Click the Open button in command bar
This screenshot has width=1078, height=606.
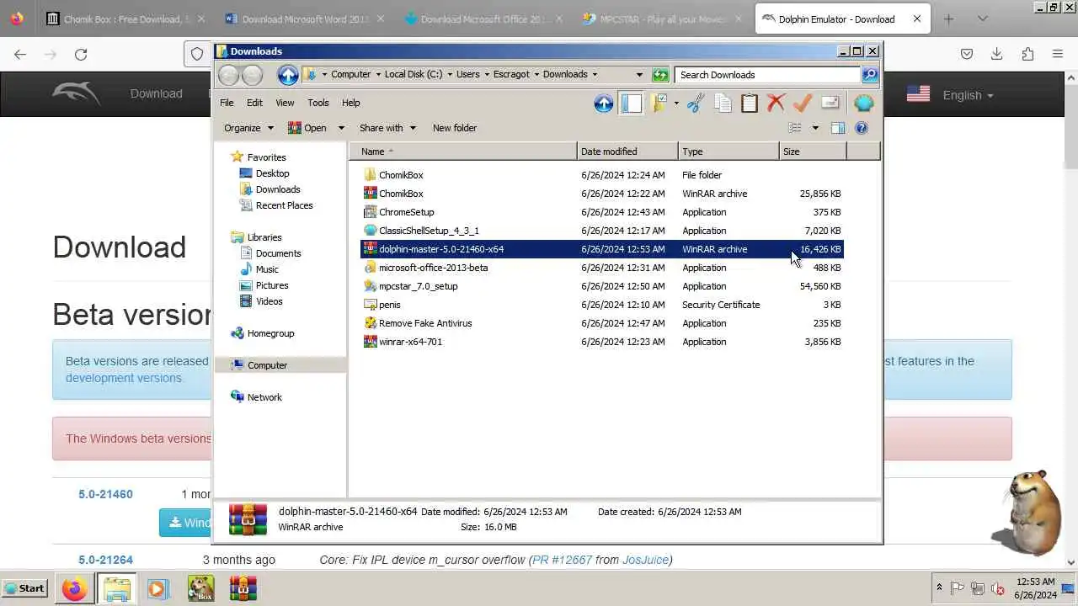[x=307, y=128]
